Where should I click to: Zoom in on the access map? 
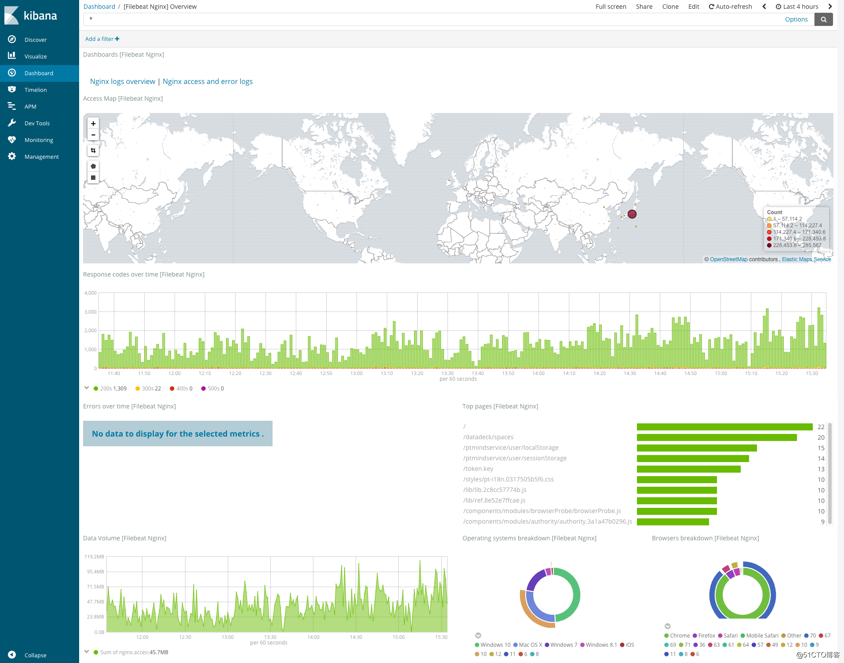point(93,124)
